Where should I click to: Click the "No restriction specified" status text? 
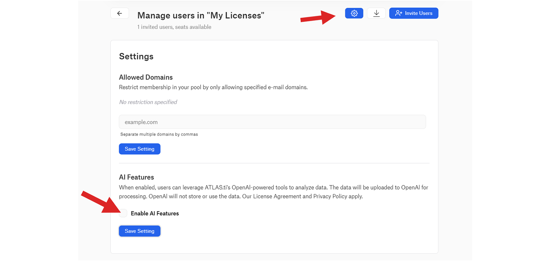[x=148, y=102]
